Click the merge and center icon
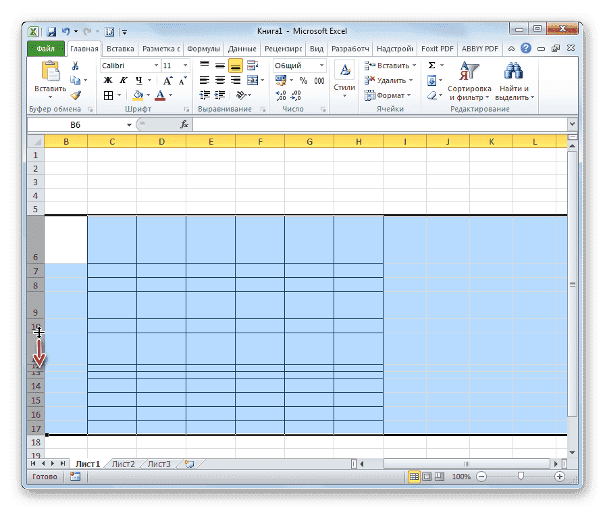The image size is (605, 511). point(253,80)
